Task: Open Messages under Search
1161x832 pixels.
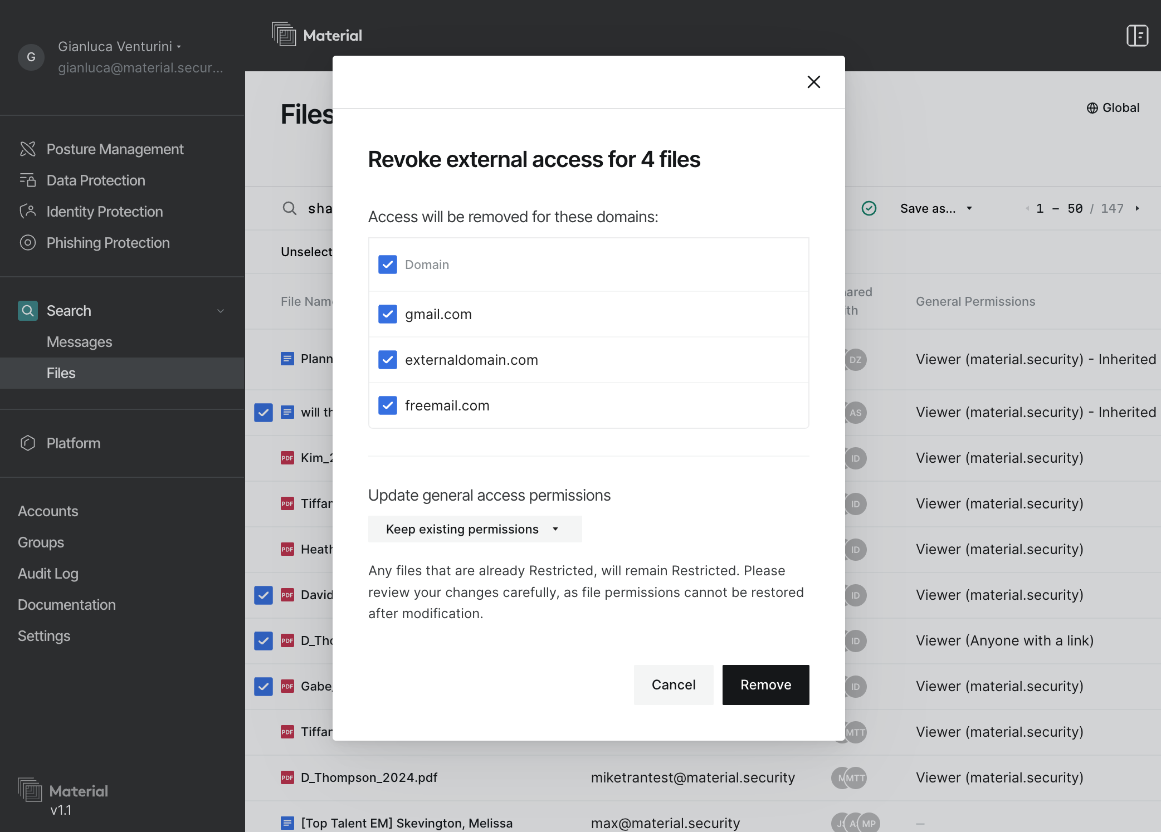Action: [x=80, y=342]
